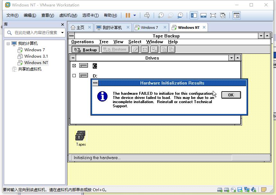Open the Select menu in Tape Backup

[x=135, y=42]
